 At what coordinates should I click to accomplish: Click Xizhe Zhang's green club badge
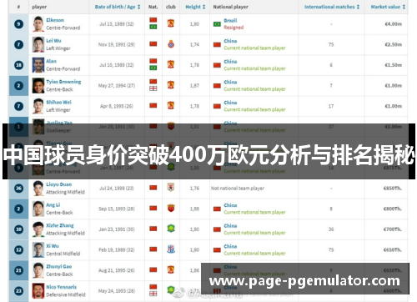point(171,229)
